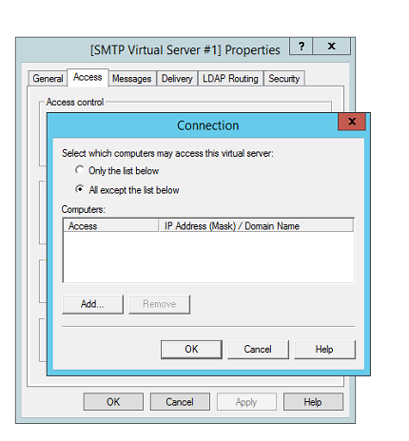Click the IP Address (Mask) / Domain Name header
The width and height of the screenshot is (409, 441).
coord(256,225)
